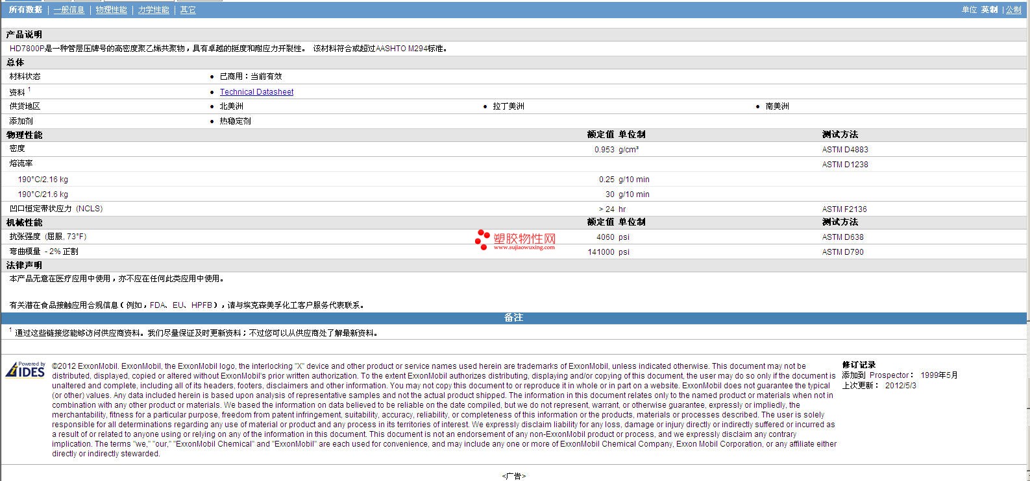This screenshot has width=1030, height=481.
Task: Click the 物理性能 测试方法 column header
Action: pos(840,135)
